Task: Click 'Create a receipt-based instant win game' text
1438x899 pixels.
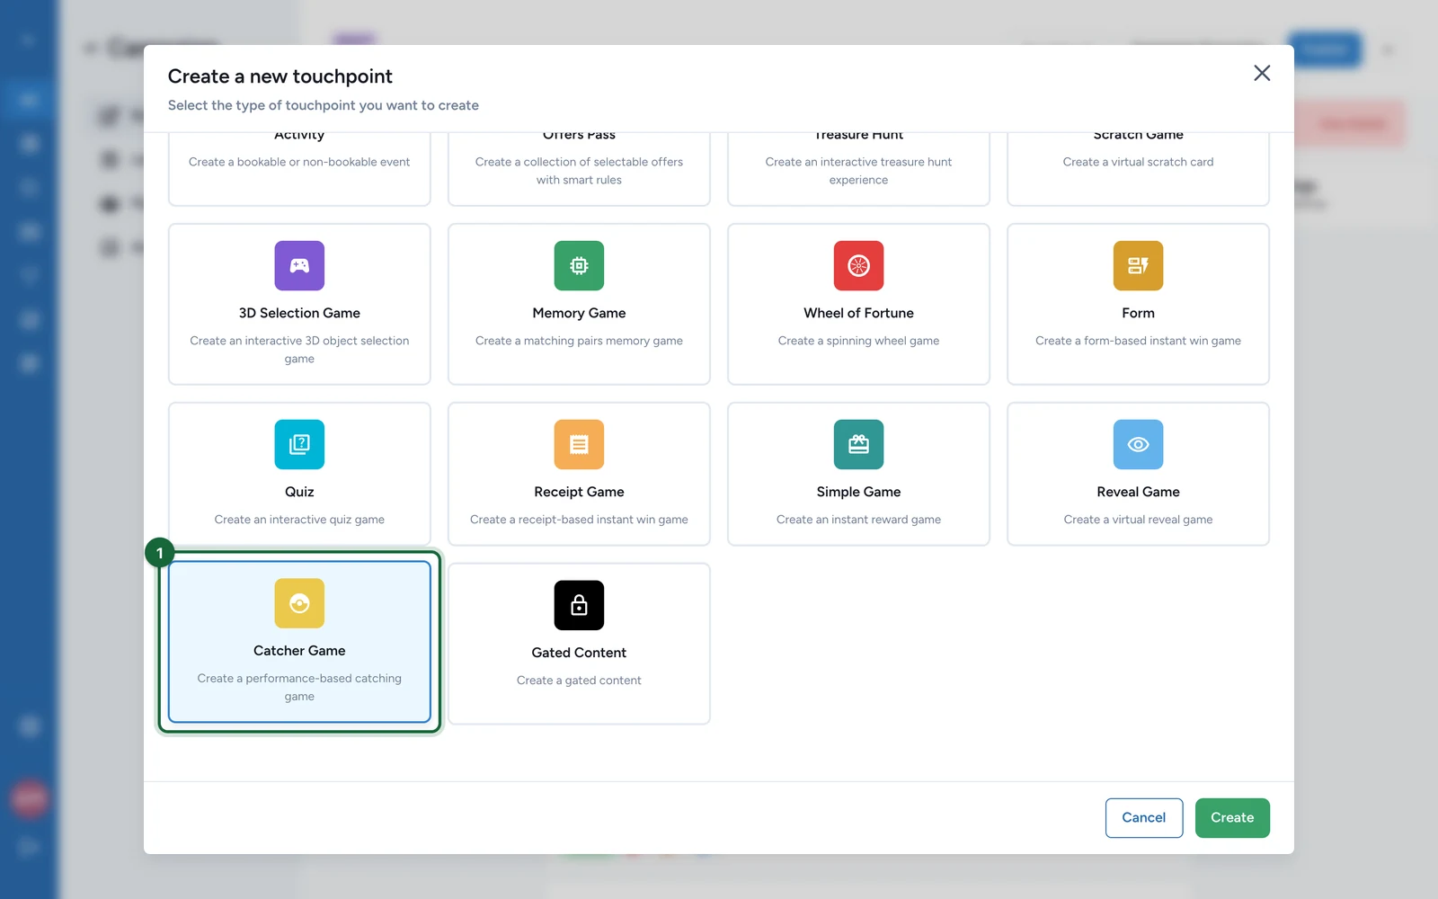Action: [x=579, y=520]
